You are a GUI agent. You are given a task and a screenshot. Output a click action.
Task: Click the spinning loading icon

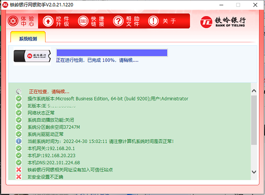[x=19, y=91]
